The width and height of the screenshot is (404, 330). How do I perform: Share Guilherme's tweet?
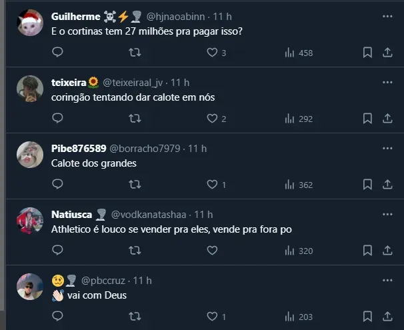(387, 52)
